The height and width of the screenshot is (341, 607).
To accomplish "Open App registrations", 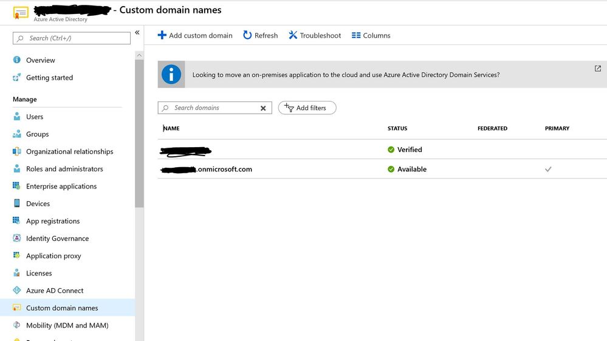I will [x=53, y=221].
